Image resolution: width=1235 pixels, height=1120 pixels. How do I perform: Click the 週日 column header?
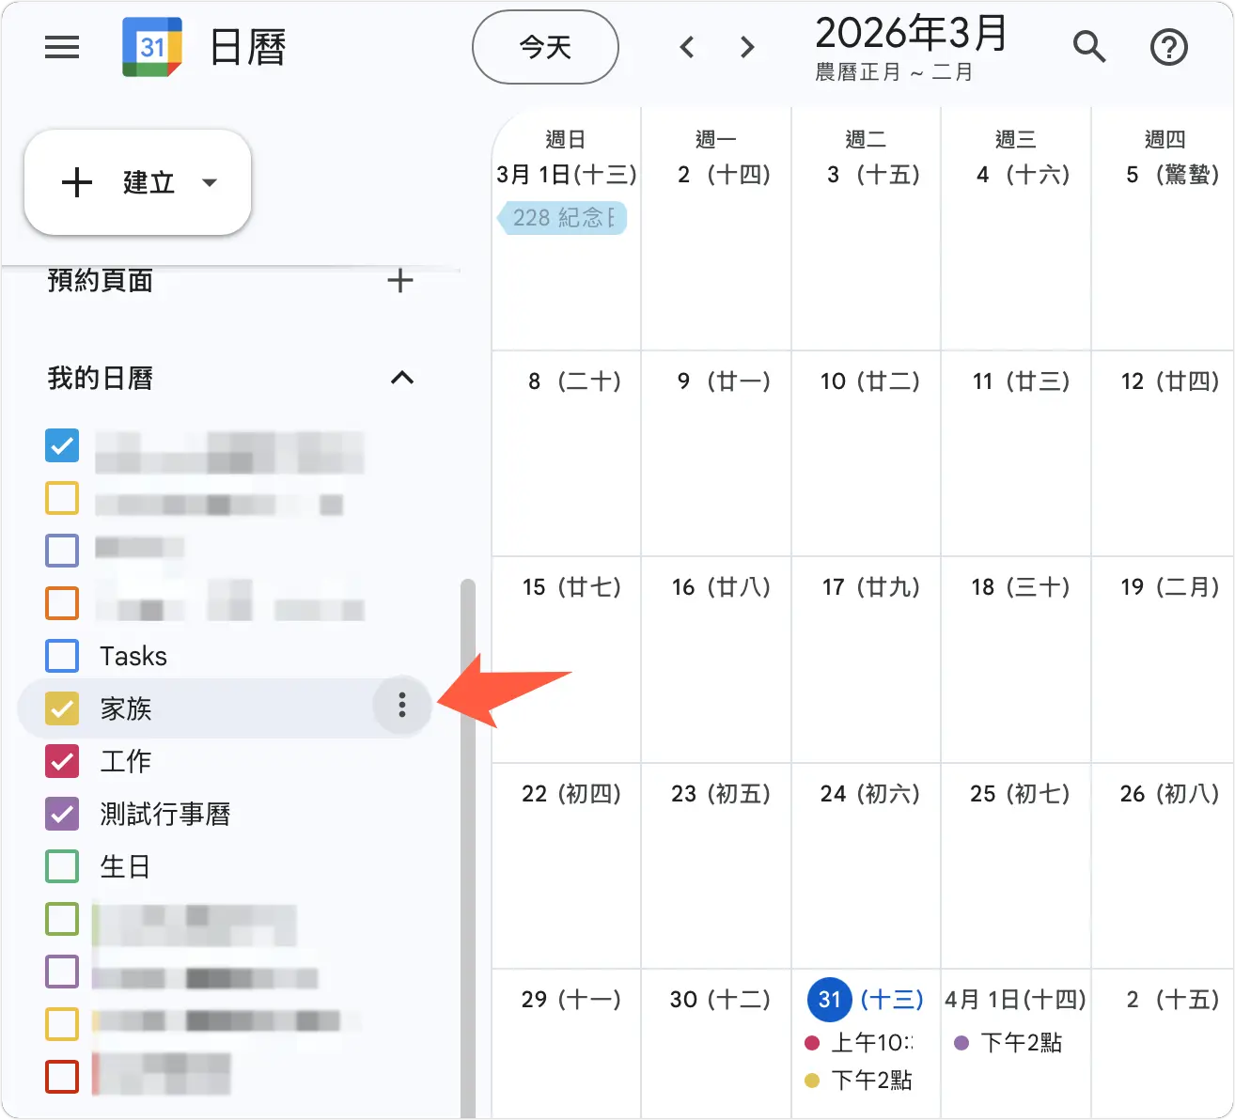click(x=566, y=139)
